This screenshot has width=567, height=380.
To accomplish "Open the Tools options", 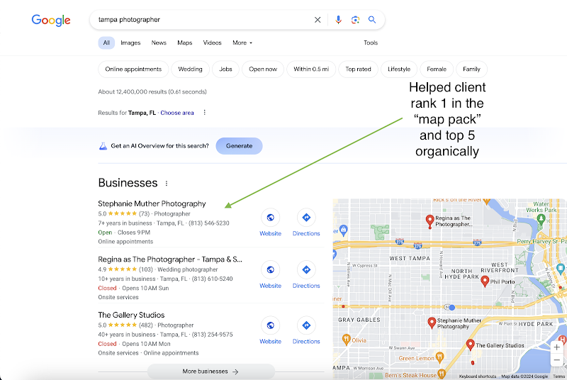I will tap(371, 43).
